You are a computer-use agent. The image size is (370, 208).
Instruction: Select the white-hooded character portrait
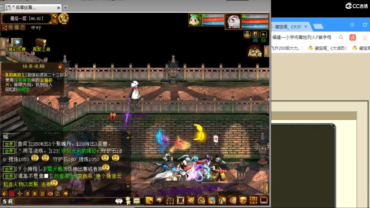pos(233,21)
